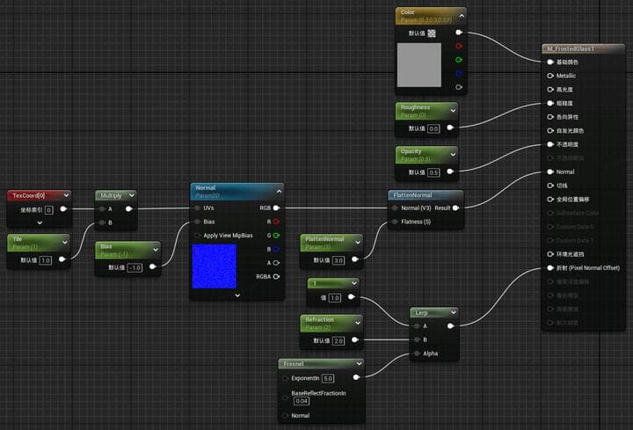Click the Lerp node Alpha input pin

point(417,353)
